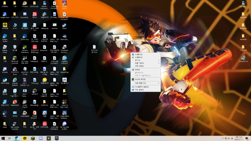The height and width of the screenshot is (141, 251).
Task: Select the Video Editor & Movie icon
Action: tap(65, 115)
